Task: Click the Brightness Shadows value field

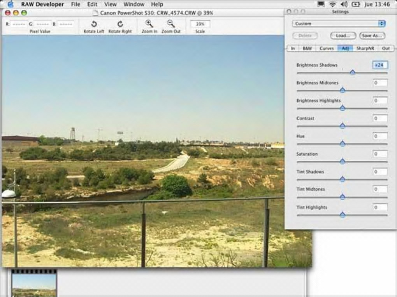Action: (380, 65)
